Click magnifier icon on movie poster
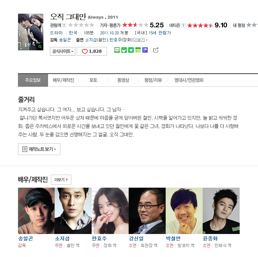The height and width of the screenshot is (257, 258). pos(40,47)
